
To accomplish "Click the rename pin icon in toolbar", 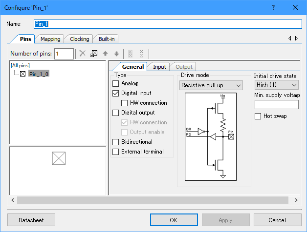I will click(x=94, y=54).
